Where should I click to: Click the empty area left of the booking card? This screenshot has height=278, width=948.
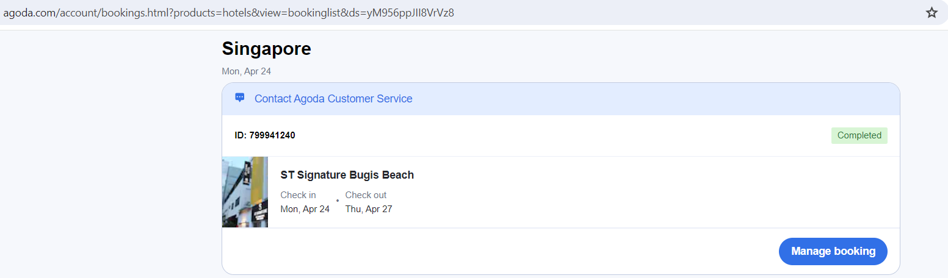tap(110, 171)
